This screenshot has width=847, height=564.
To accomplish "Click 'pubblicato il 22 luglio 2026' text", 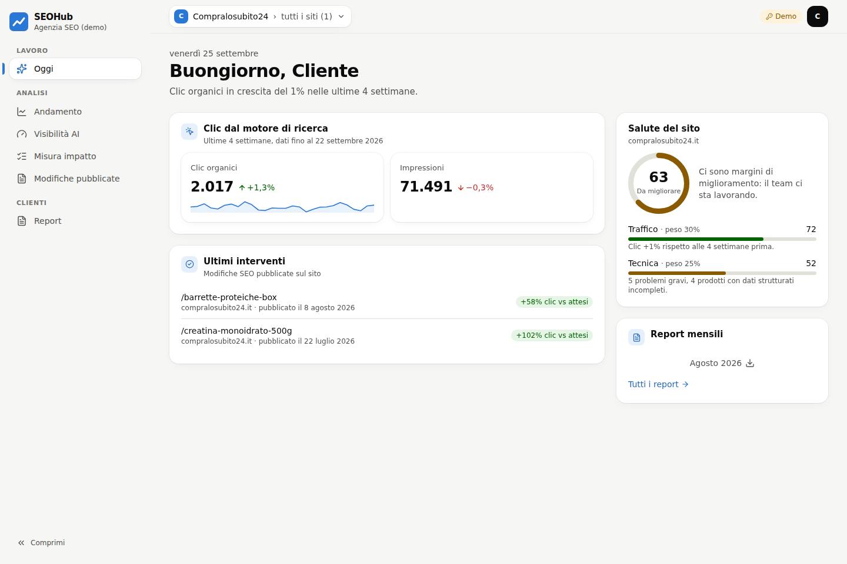I will (x=306, y=341).
